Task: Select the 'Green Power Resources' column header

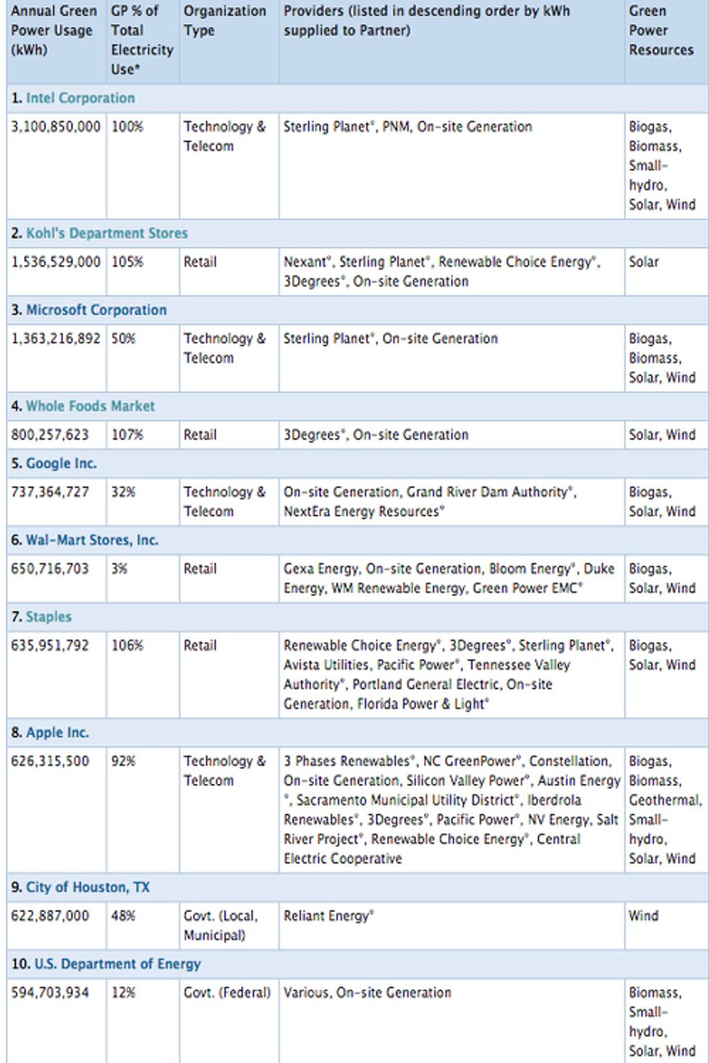Action: click(x=661, y=30)
